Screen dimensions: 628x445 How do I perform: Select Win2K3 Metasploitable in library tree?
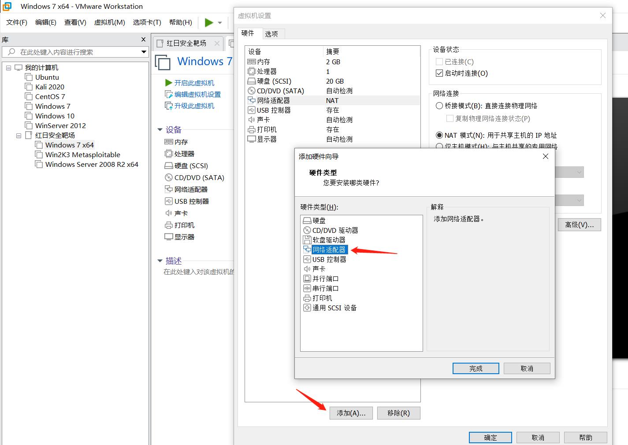[83, 154]
